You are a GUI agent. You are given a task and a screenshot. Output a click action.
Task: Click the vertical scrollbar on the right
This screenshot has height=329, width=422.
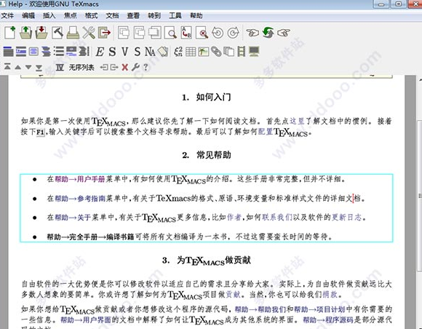click(x=420, y=197)
